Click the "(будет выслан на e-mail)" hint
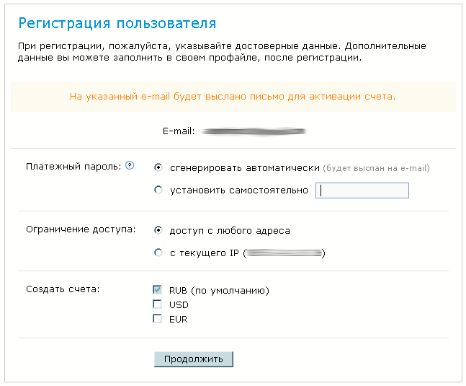Image resolution: width=466 pixels, height=386 pixels. (376, 168)
